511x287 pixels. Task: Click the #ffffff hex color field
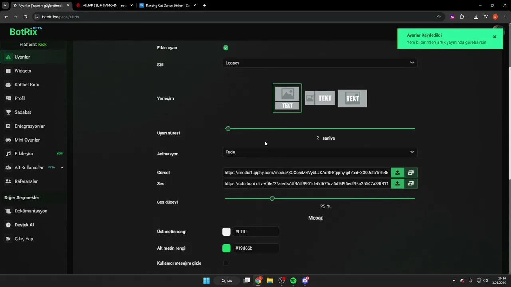[256, 232]
